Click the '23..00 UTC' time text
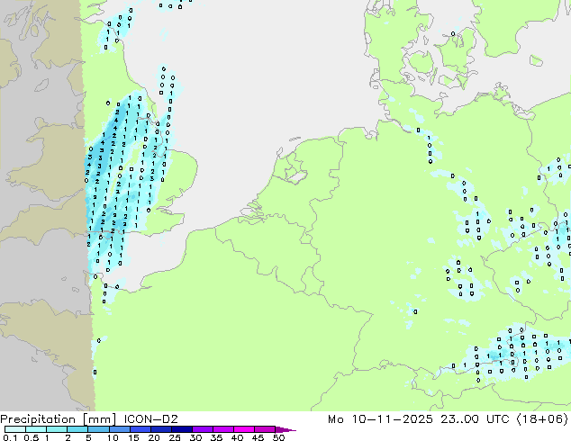 pos(475,419)
